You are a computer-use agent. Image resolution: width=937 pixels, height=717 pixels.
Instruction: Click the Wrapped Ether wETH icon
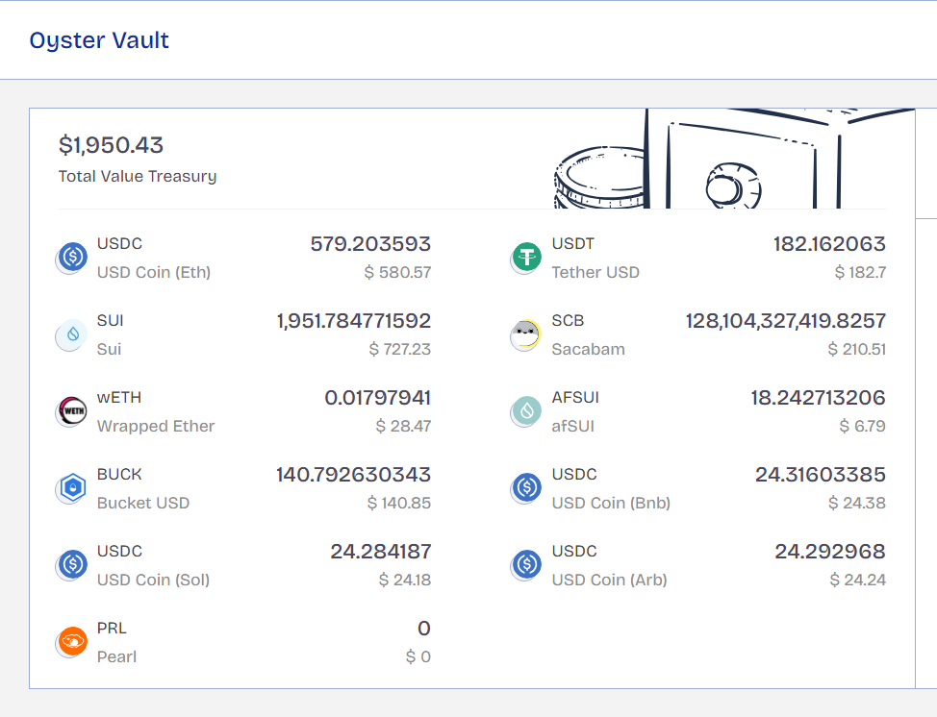72,411
